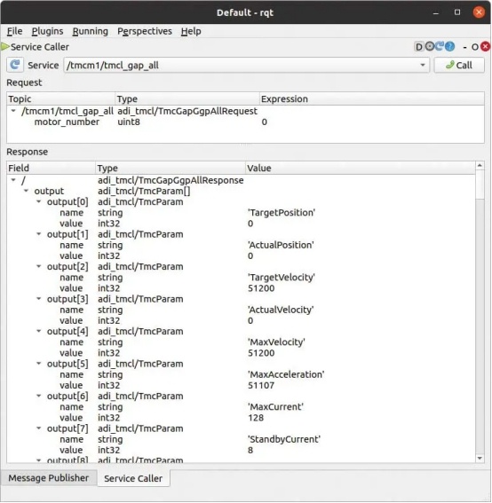
Task: Open the /tmcm1/tmcl_gap_all service dropdown
Action: [246, 65]
